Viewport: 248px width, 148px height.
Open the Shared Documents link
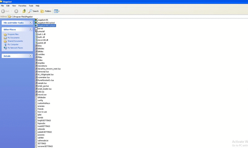tap(15, 41)
